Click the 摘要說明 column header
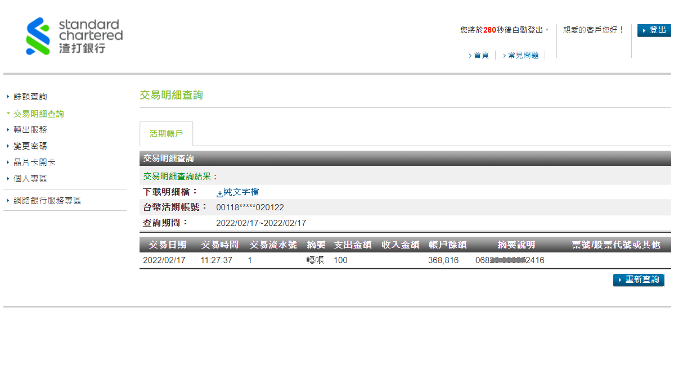Screen dimensions: 674x366 [516, 245]
